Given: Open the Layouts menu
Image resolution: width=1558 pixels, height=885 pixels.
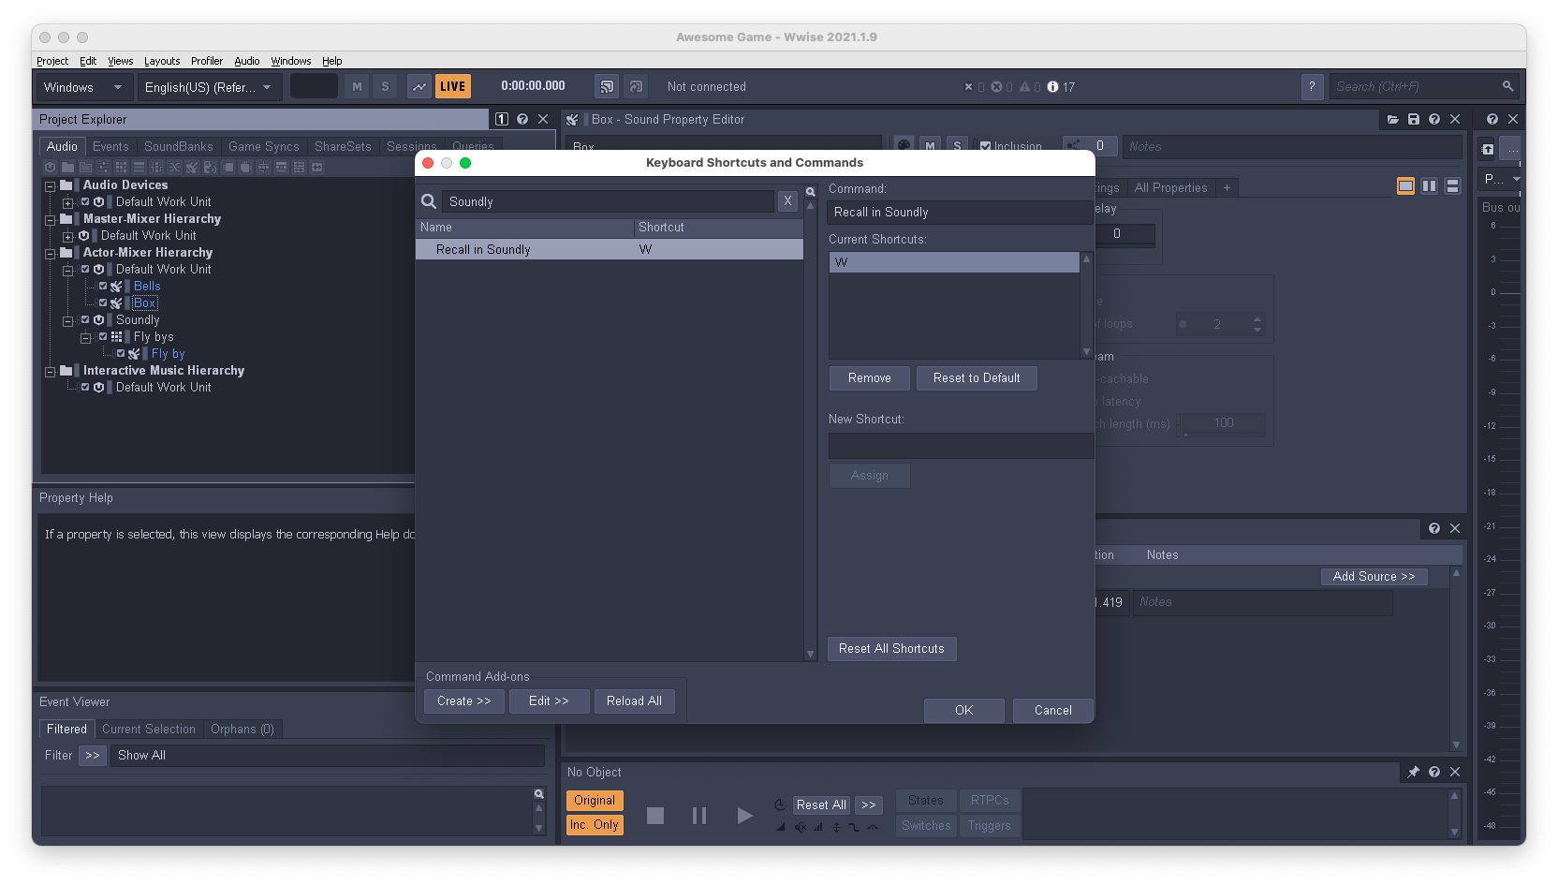Looking at the screenshot, I should 162,61.
